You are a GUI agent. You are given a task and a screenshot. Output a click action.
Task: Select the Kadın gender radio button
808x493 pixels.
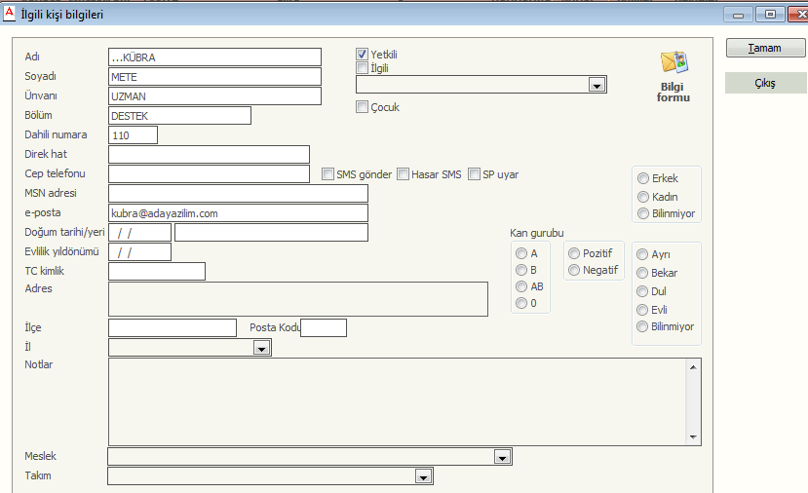pos(643,196)
